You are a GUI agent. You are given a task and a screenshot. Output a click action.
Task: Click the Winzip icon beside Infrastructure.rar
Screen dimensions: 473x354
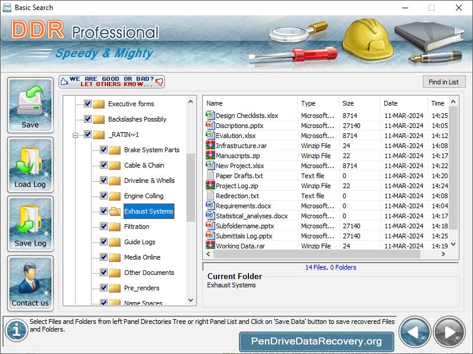pyautogui.click(x=209, y=146)
